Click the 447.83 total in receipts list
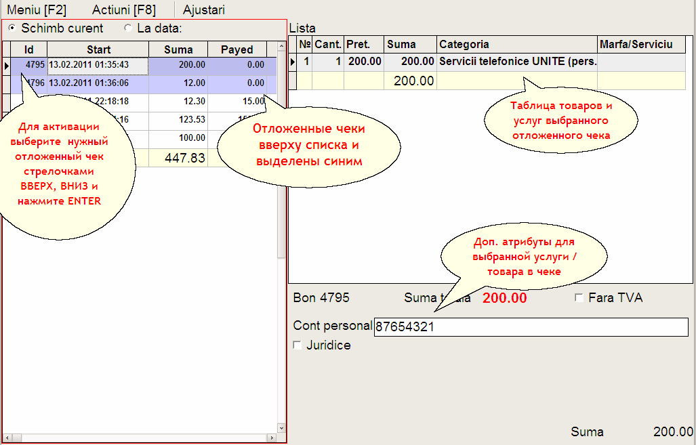Image resolution: width=696 pixels, height=445 pixels. coord(178,158)
